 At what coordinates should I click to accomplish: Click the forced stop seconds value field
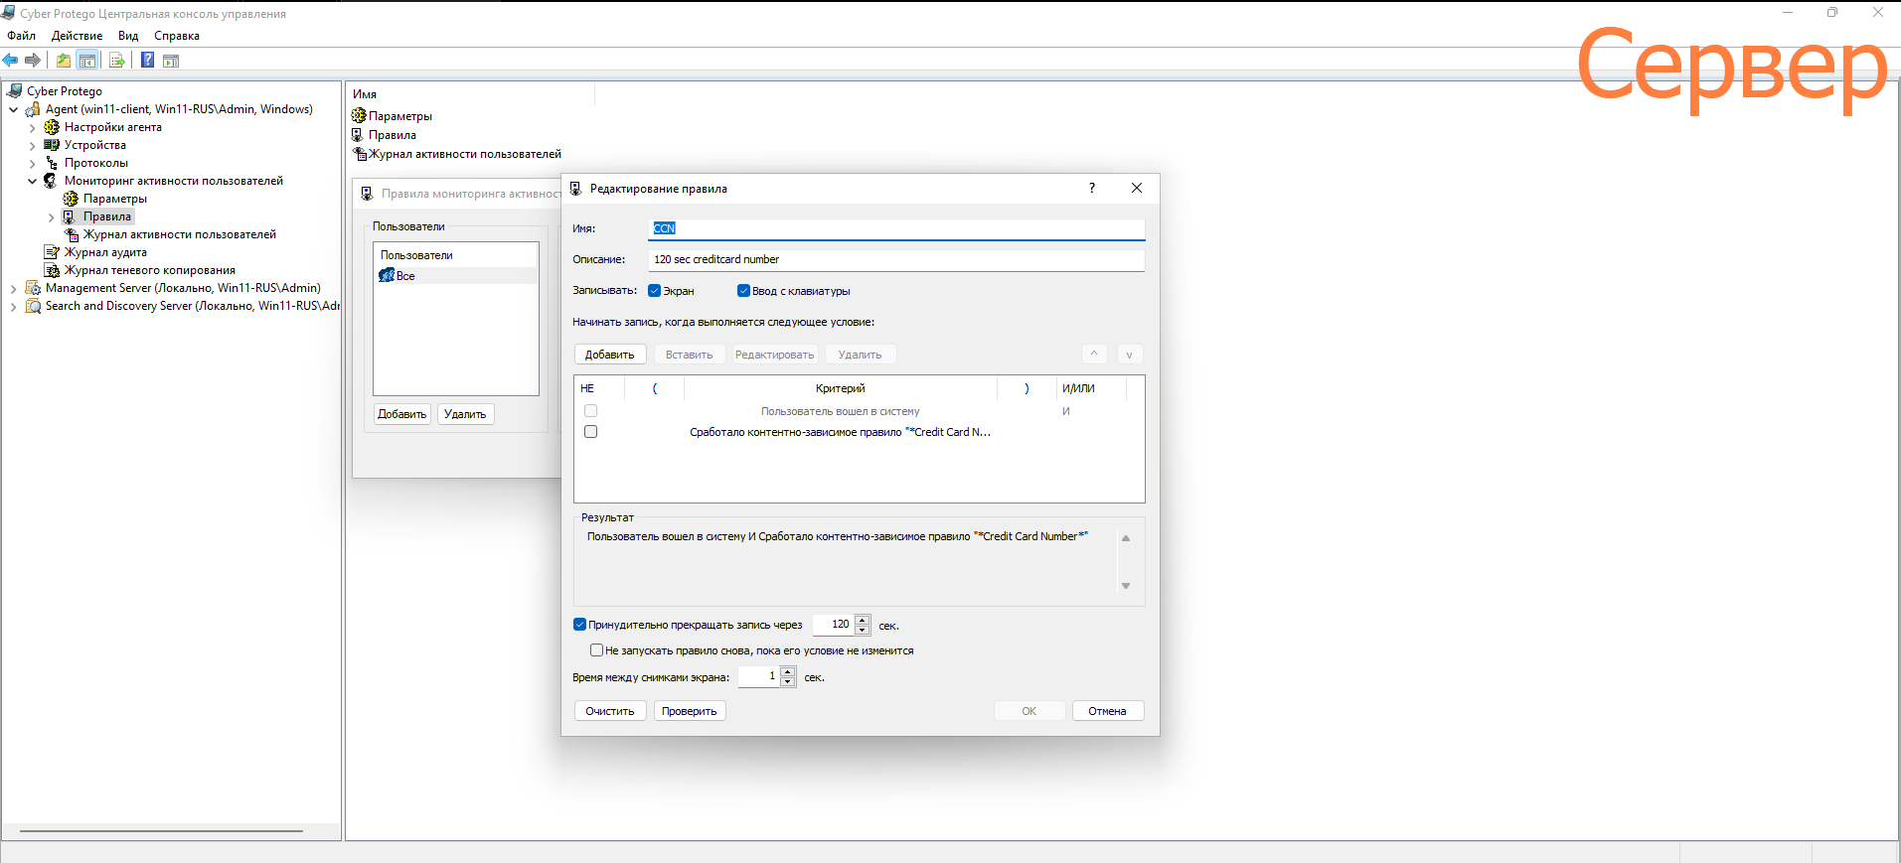(834, 625)
